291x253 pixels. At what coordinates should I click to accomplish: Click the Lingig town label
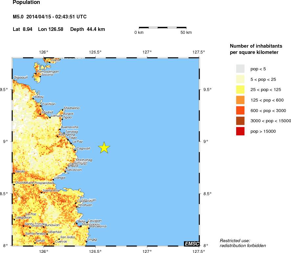click(92, 240)
